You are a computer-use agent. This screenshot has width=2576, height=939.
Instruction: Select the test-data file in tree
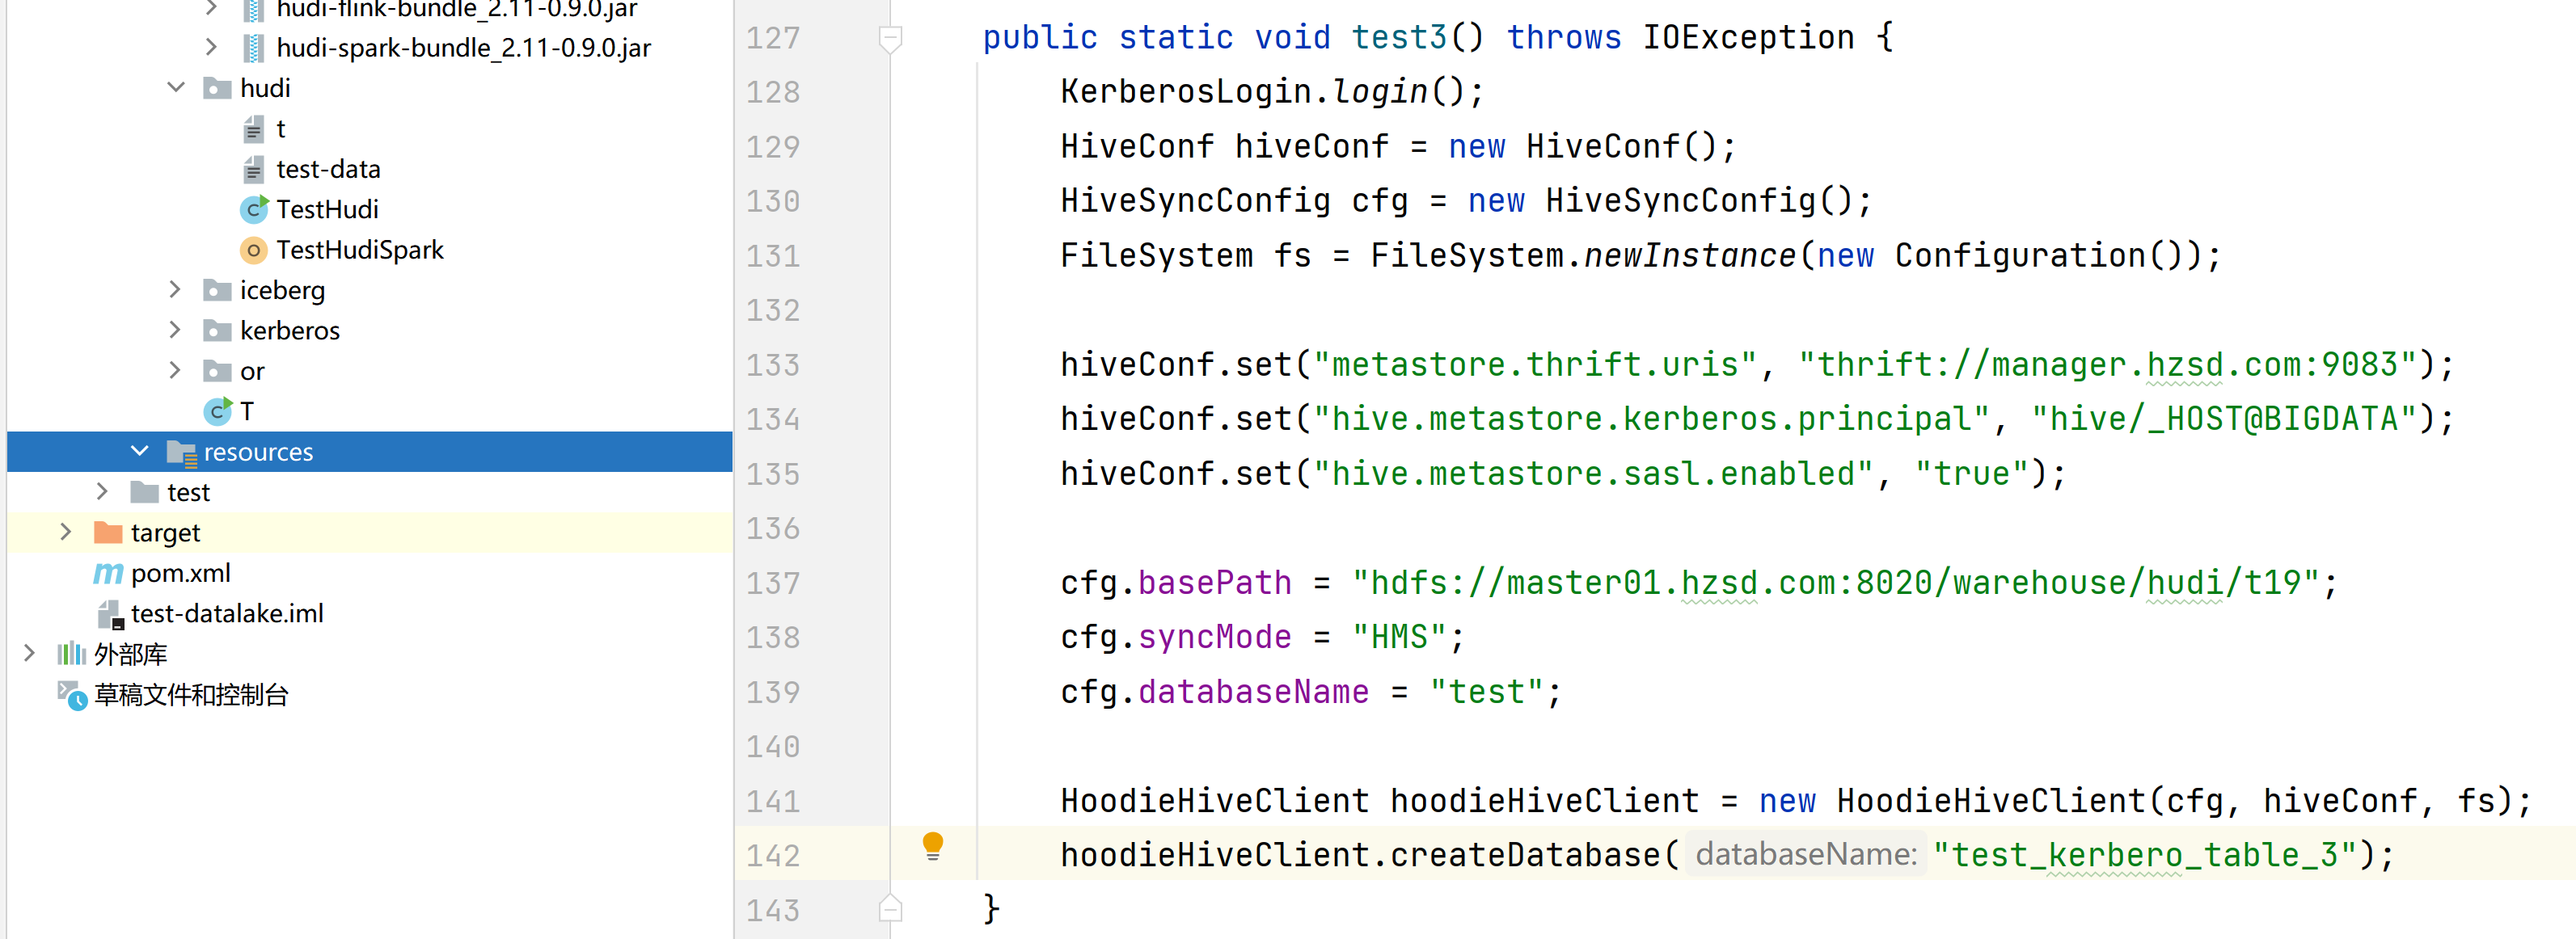(x=328, y=169)
